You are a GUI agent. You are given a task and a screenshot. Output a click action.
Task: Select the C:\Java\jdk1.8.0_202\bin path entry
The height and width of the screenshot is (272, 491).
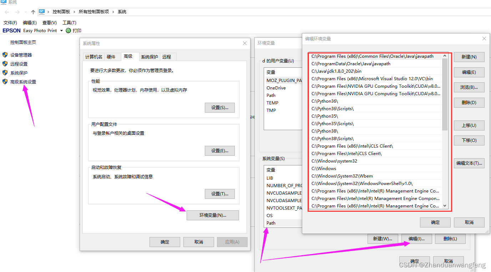[x=376, y=71]
